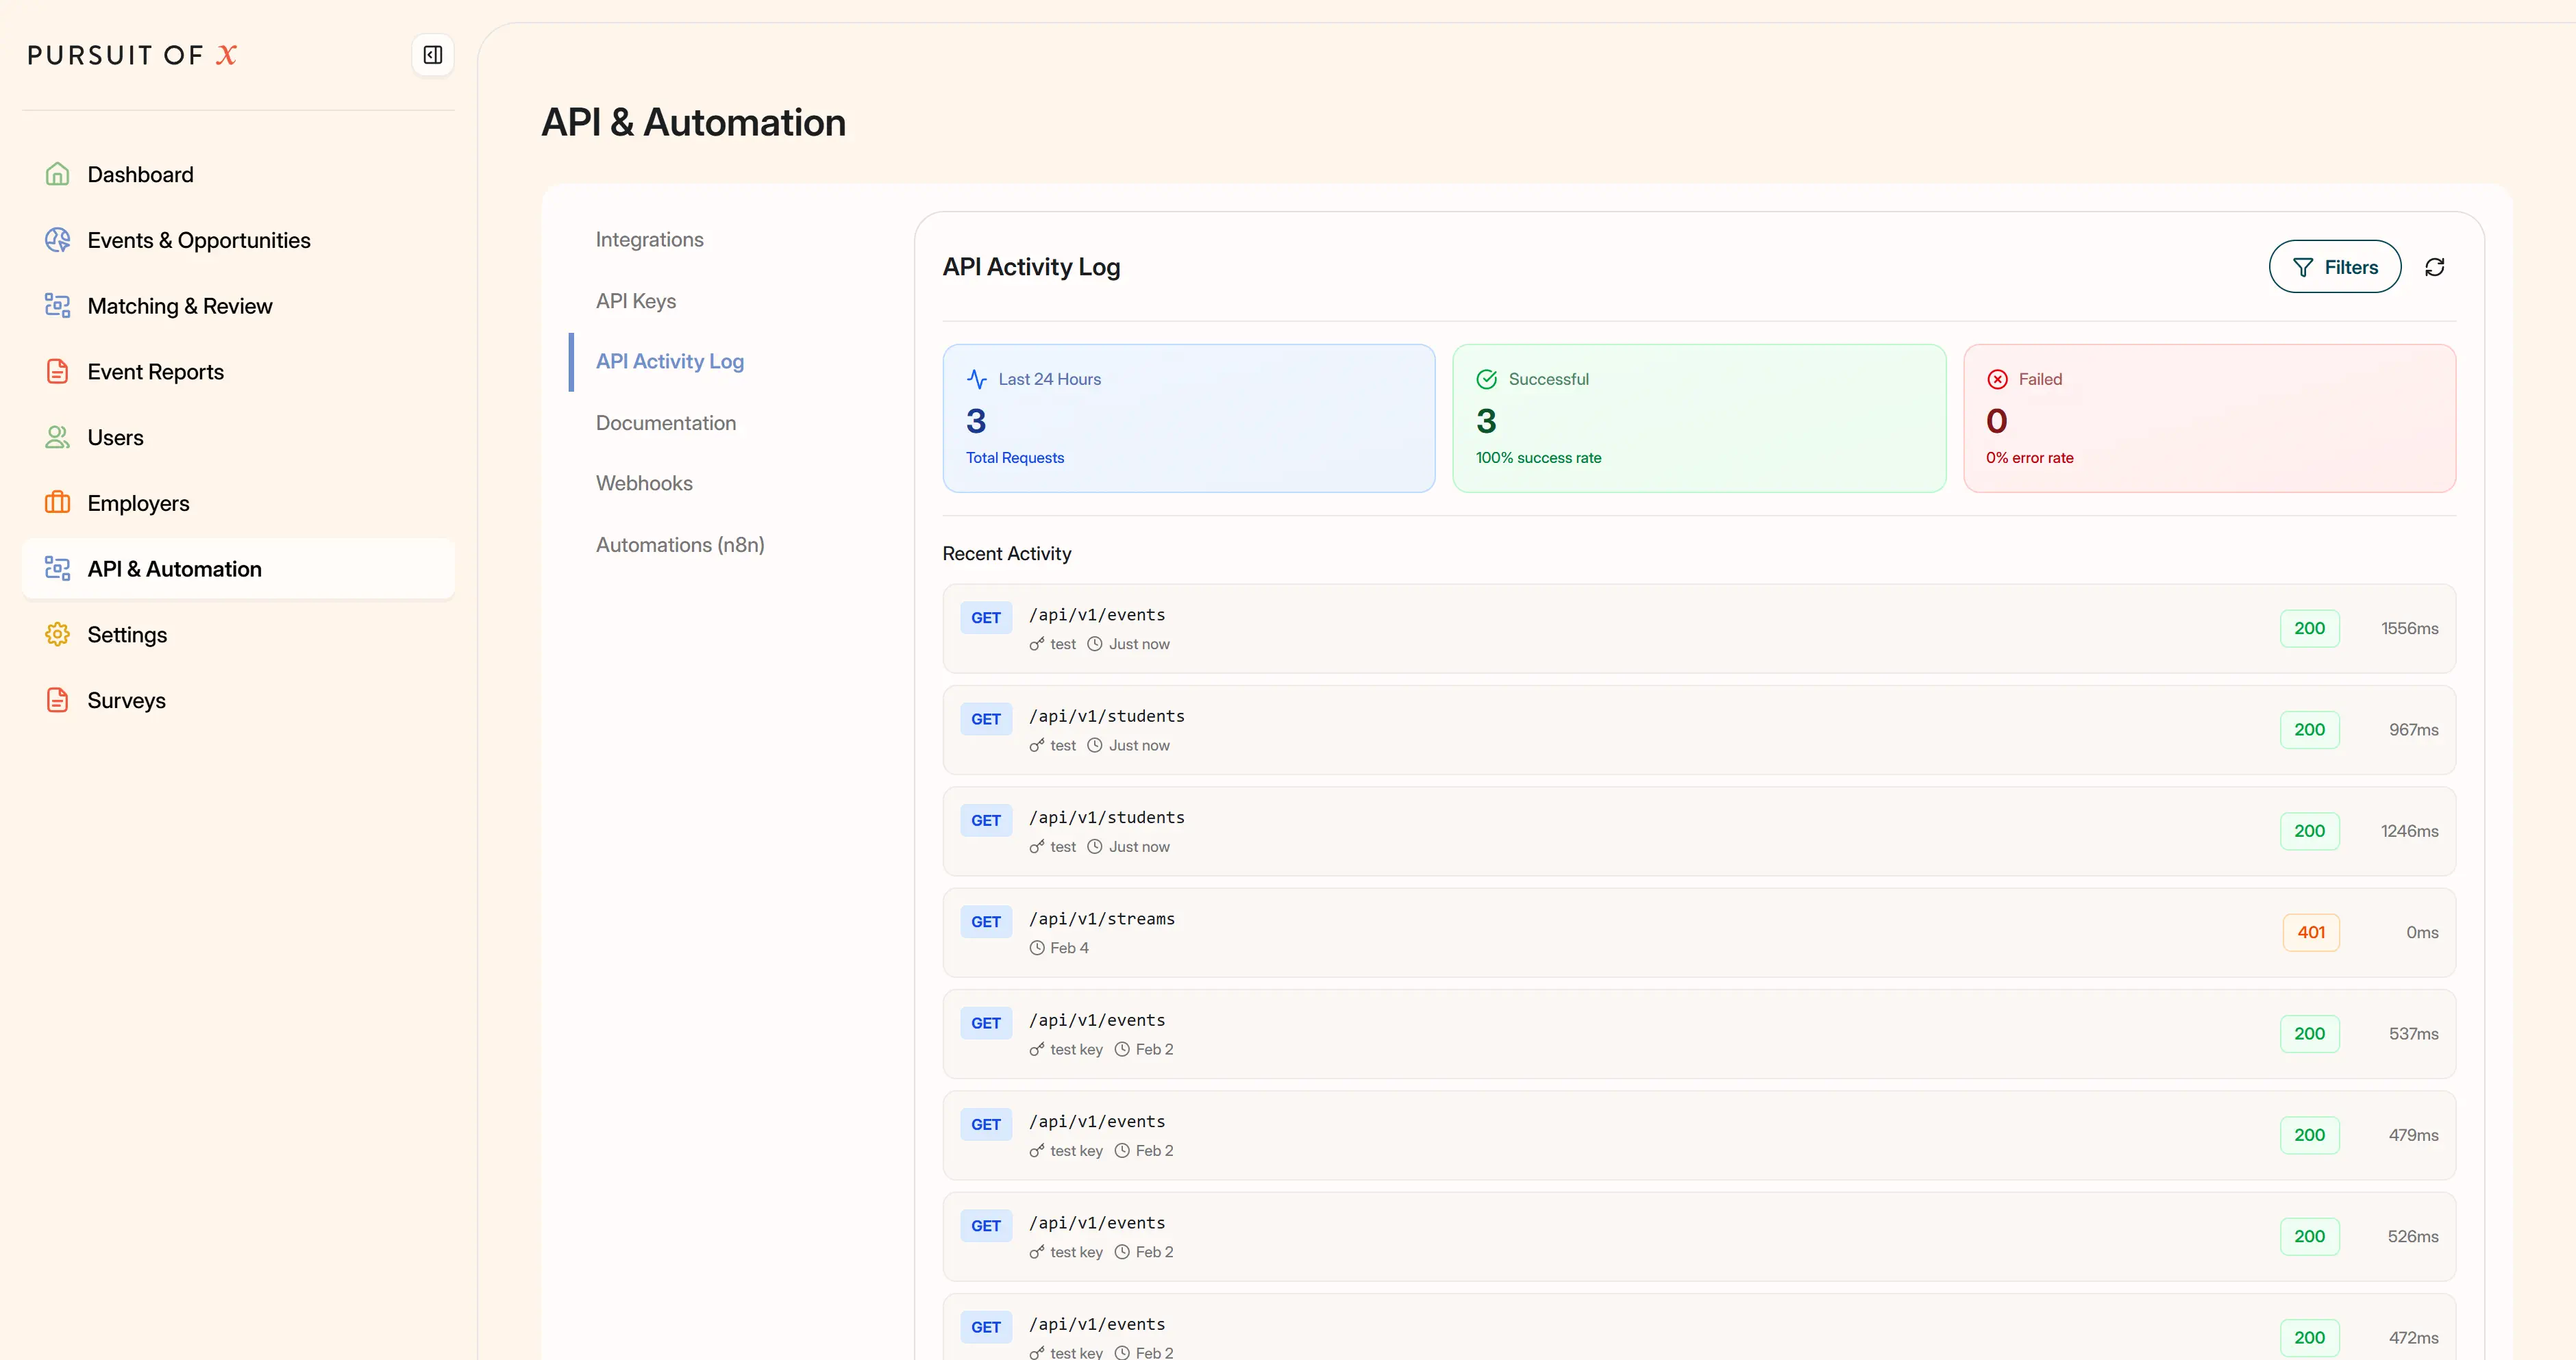
Task: Click the '100% success rate' text
Action: [x=1538, y=457]
